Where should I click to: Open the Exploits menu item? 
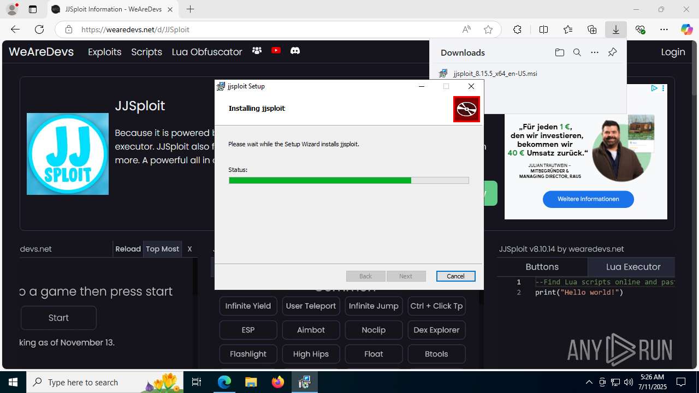(x=104, y=52)
